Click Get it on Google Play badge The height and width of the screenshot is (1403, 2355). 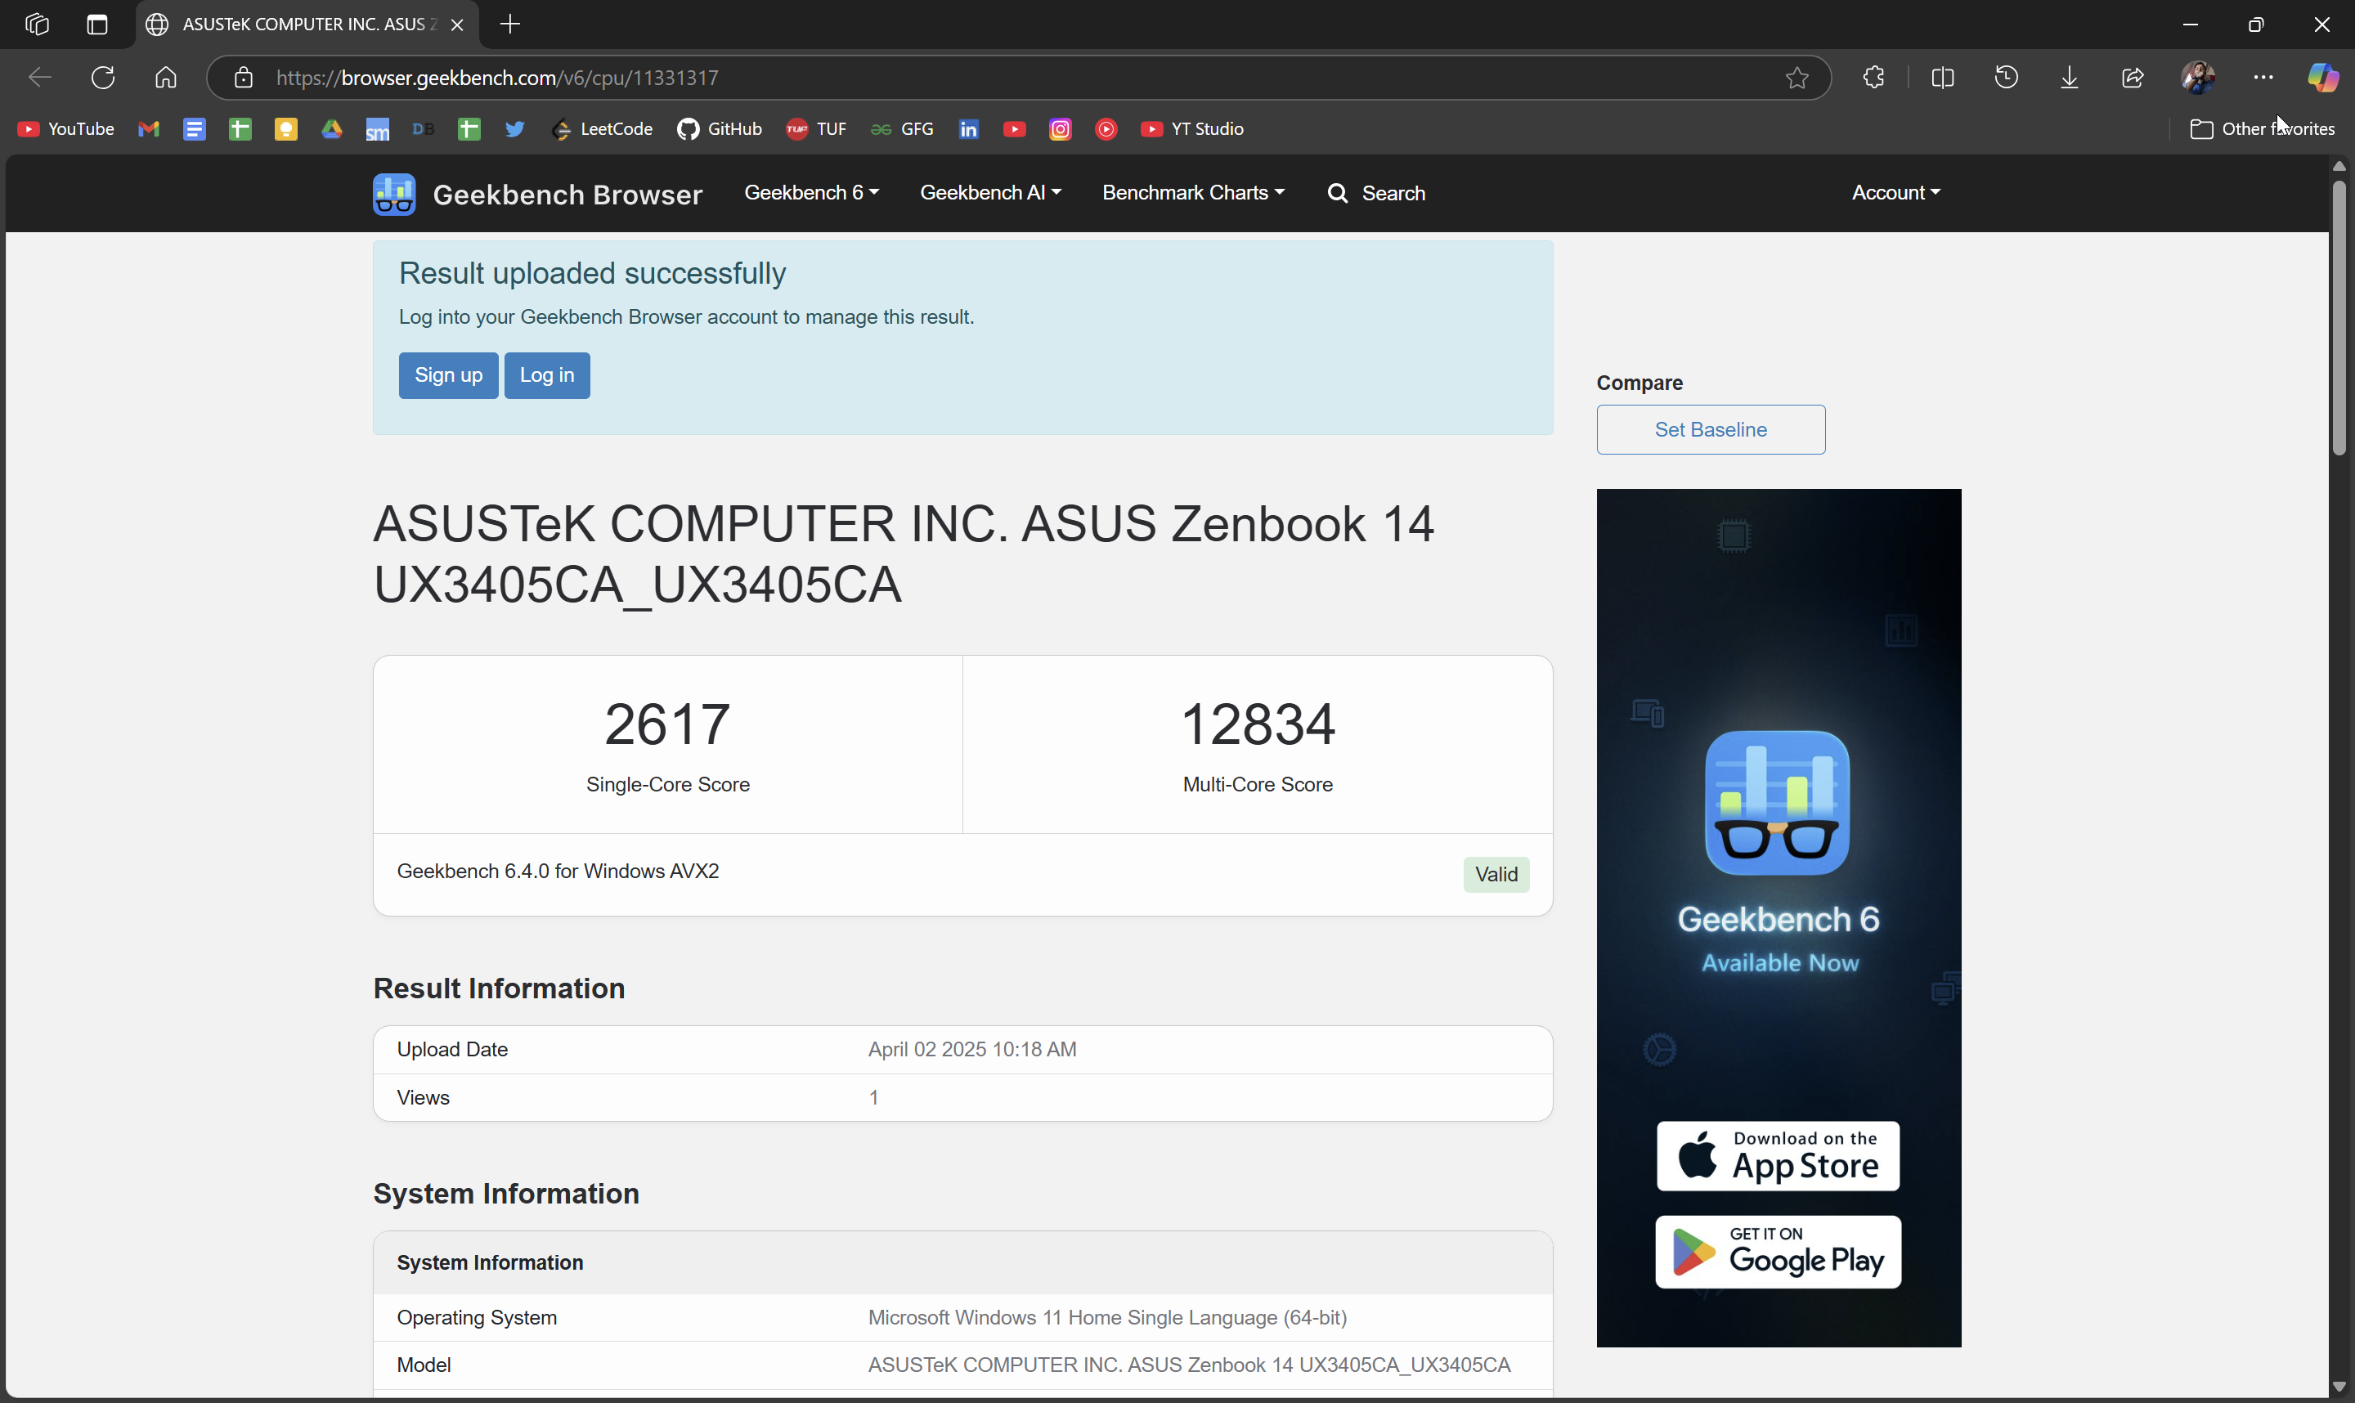(1779, 1252)
